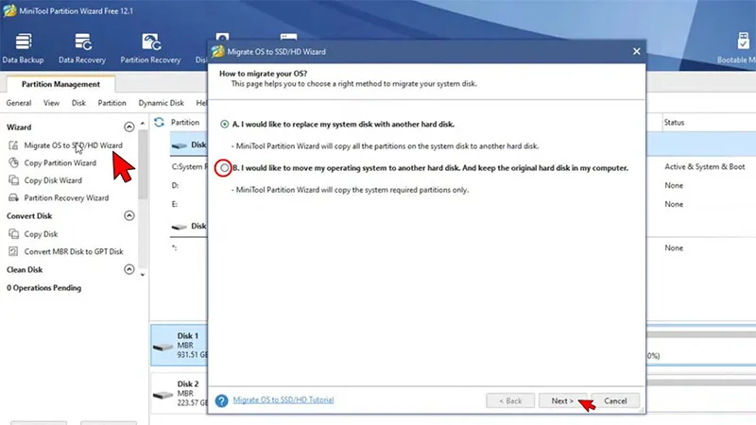Viewport: 756px width, 425px height.
Task: Collapse the Clean Disk section
Action: (129, 269)
